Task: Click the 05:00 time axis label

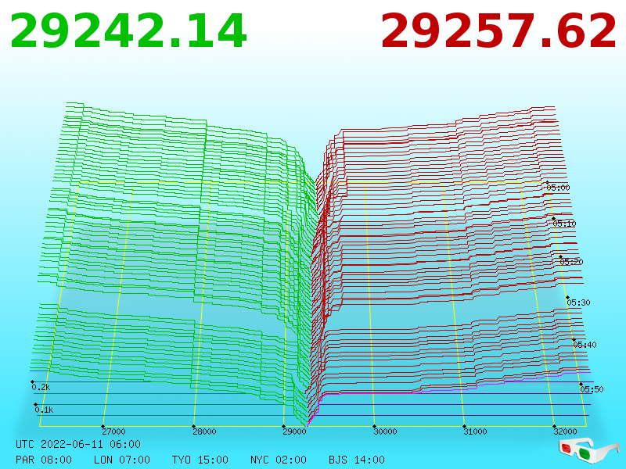Action: 558,188
